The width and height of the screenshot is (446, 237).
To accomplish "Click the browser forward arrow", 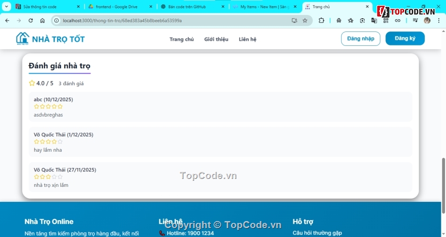I will coord(19,21).
